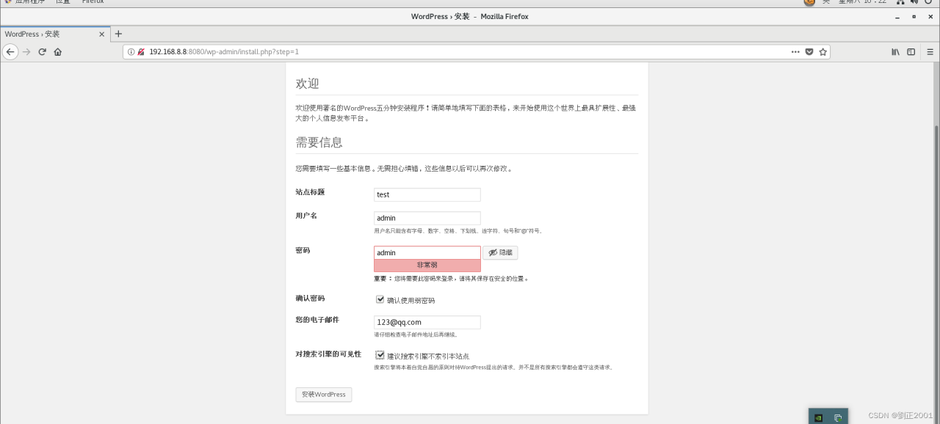
Task: Open the page actions ellipsis menu
Action: tap(794, 52)
